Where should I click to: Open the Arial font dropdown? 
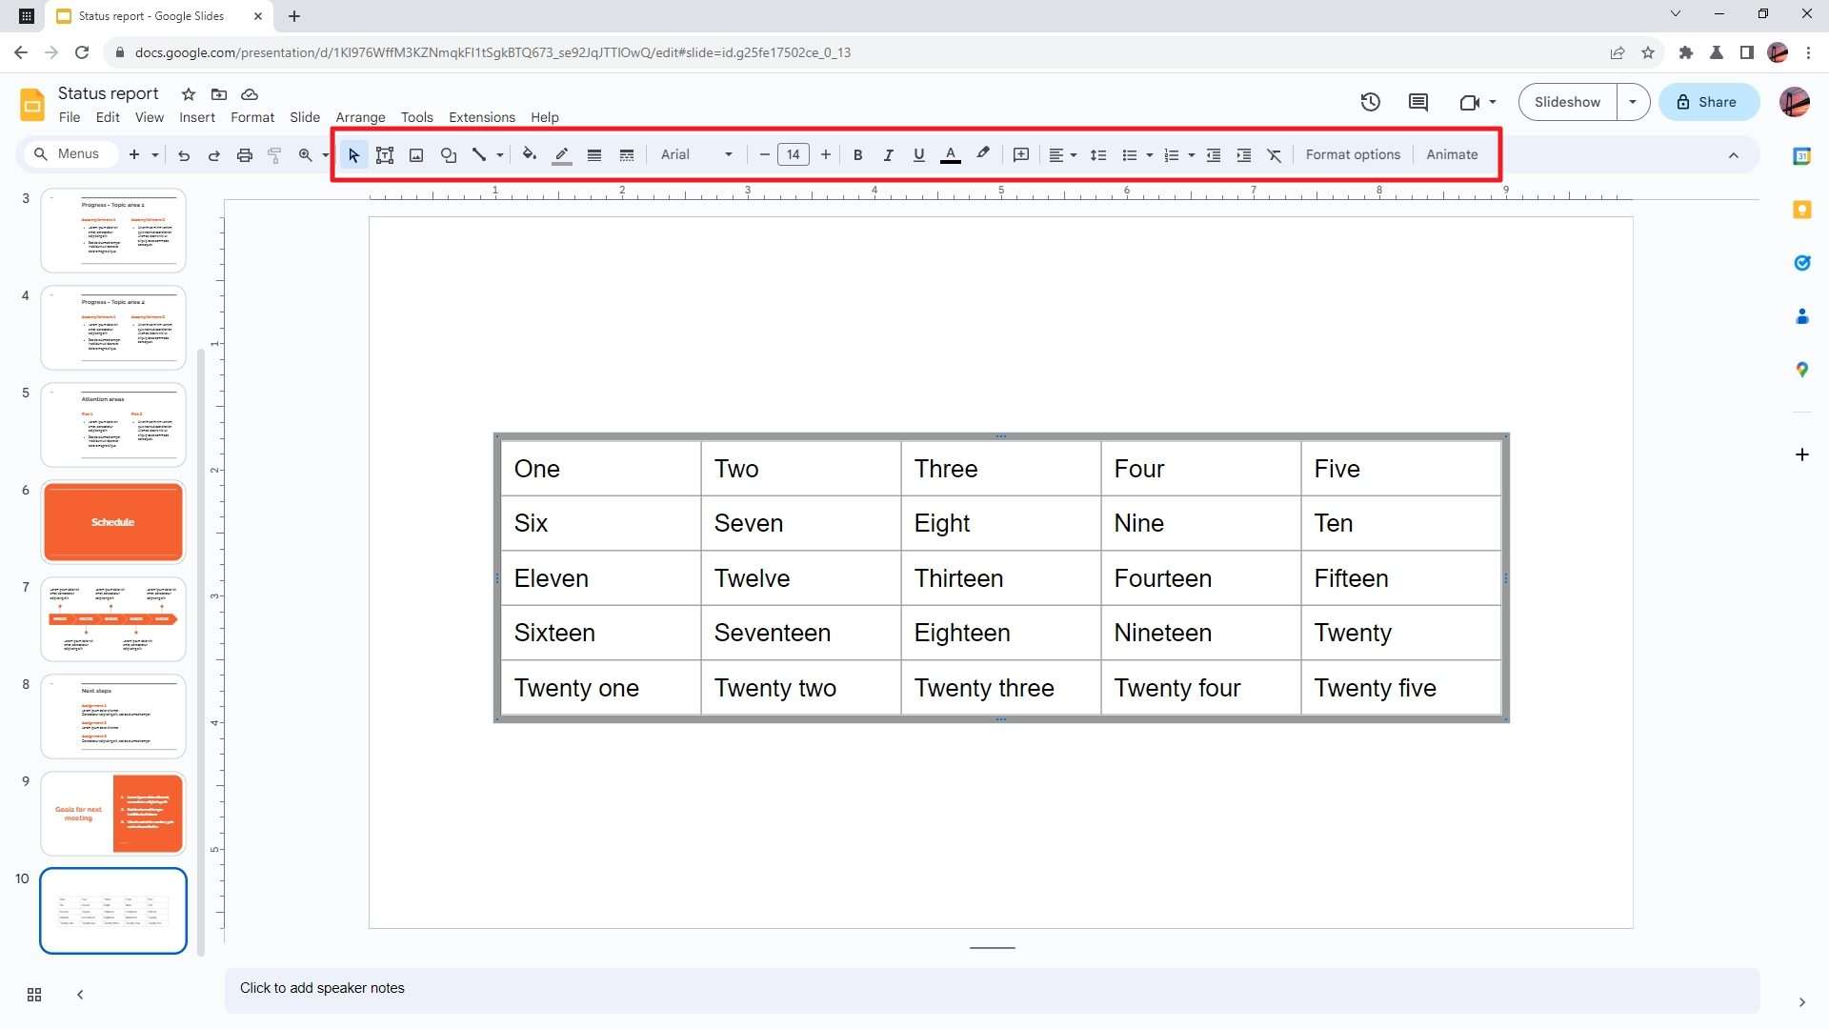point(696,154)
